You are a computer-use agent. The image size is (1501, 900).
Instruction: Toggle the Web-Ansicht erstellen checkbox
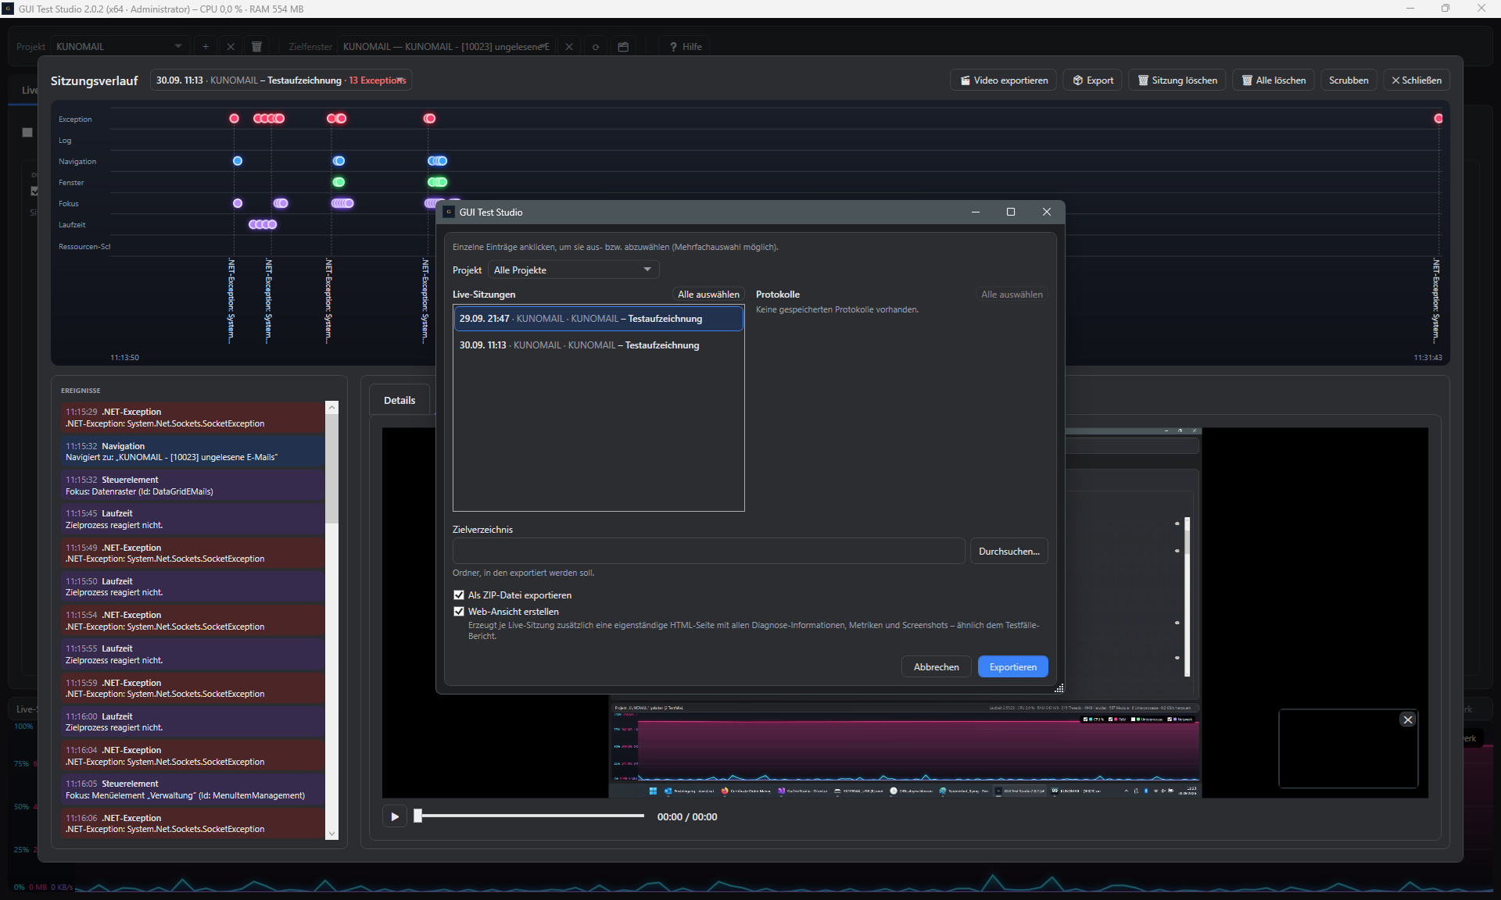click(459, 612)
